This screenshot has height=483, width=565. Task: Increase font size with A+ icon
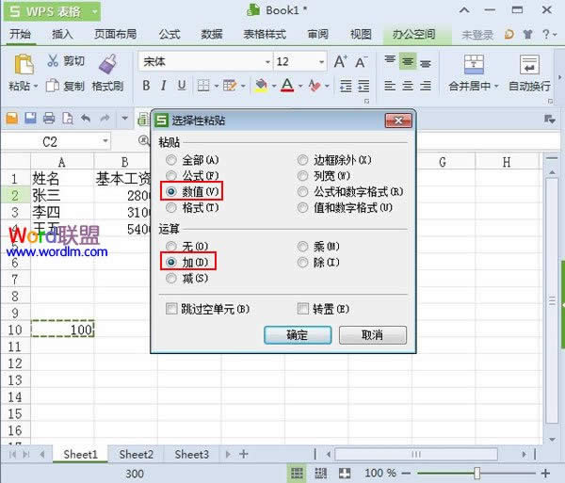(341, 61)
